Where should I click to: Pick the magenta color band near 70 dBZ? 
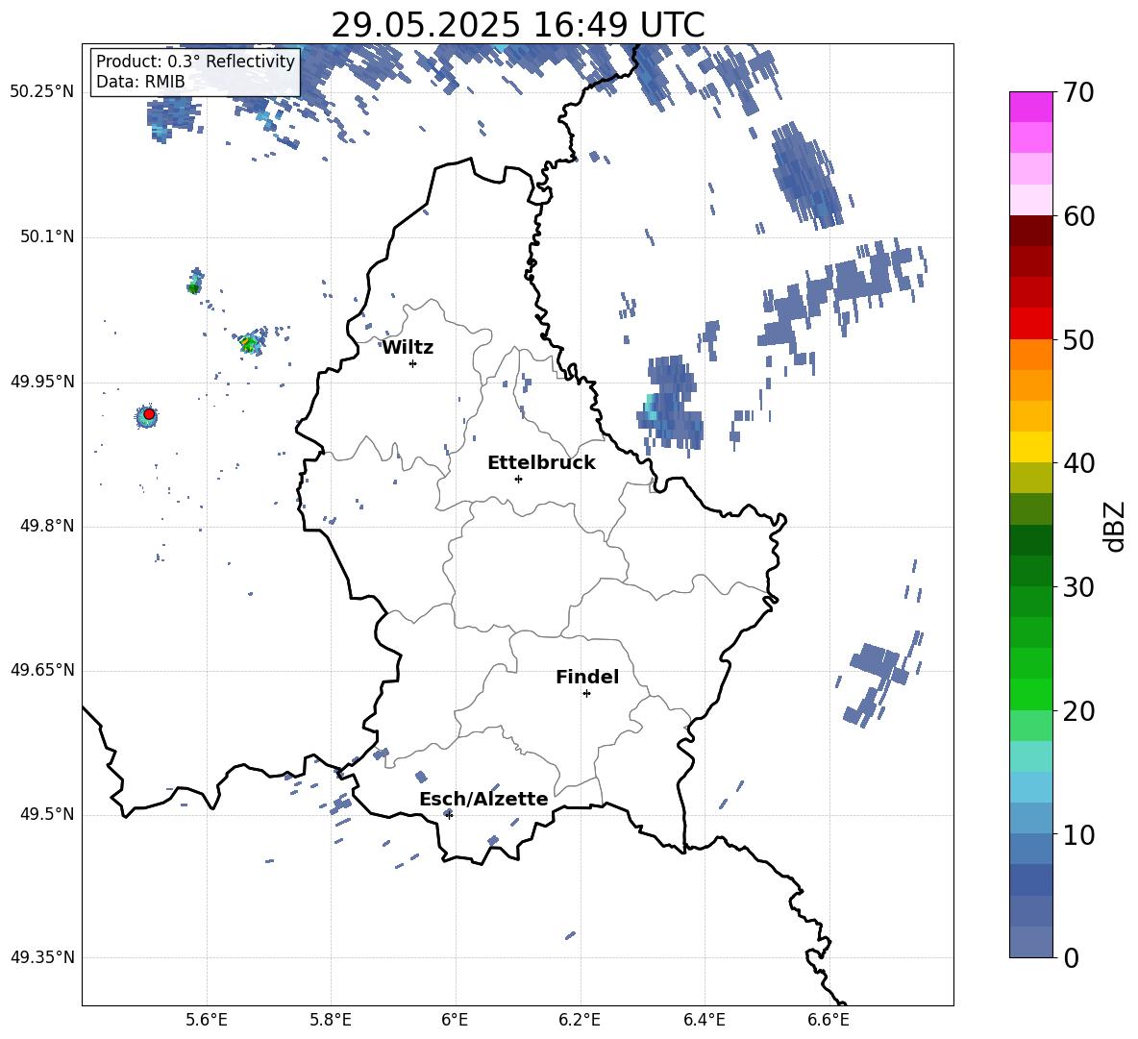coord(1031,107)
